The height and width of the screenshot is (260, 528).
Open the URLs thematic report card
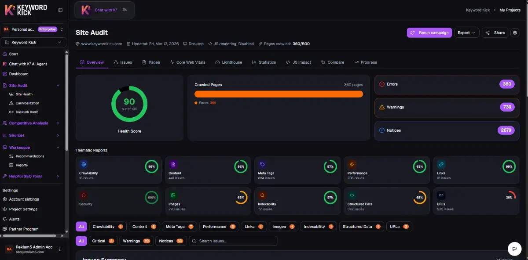click(475, 201)
